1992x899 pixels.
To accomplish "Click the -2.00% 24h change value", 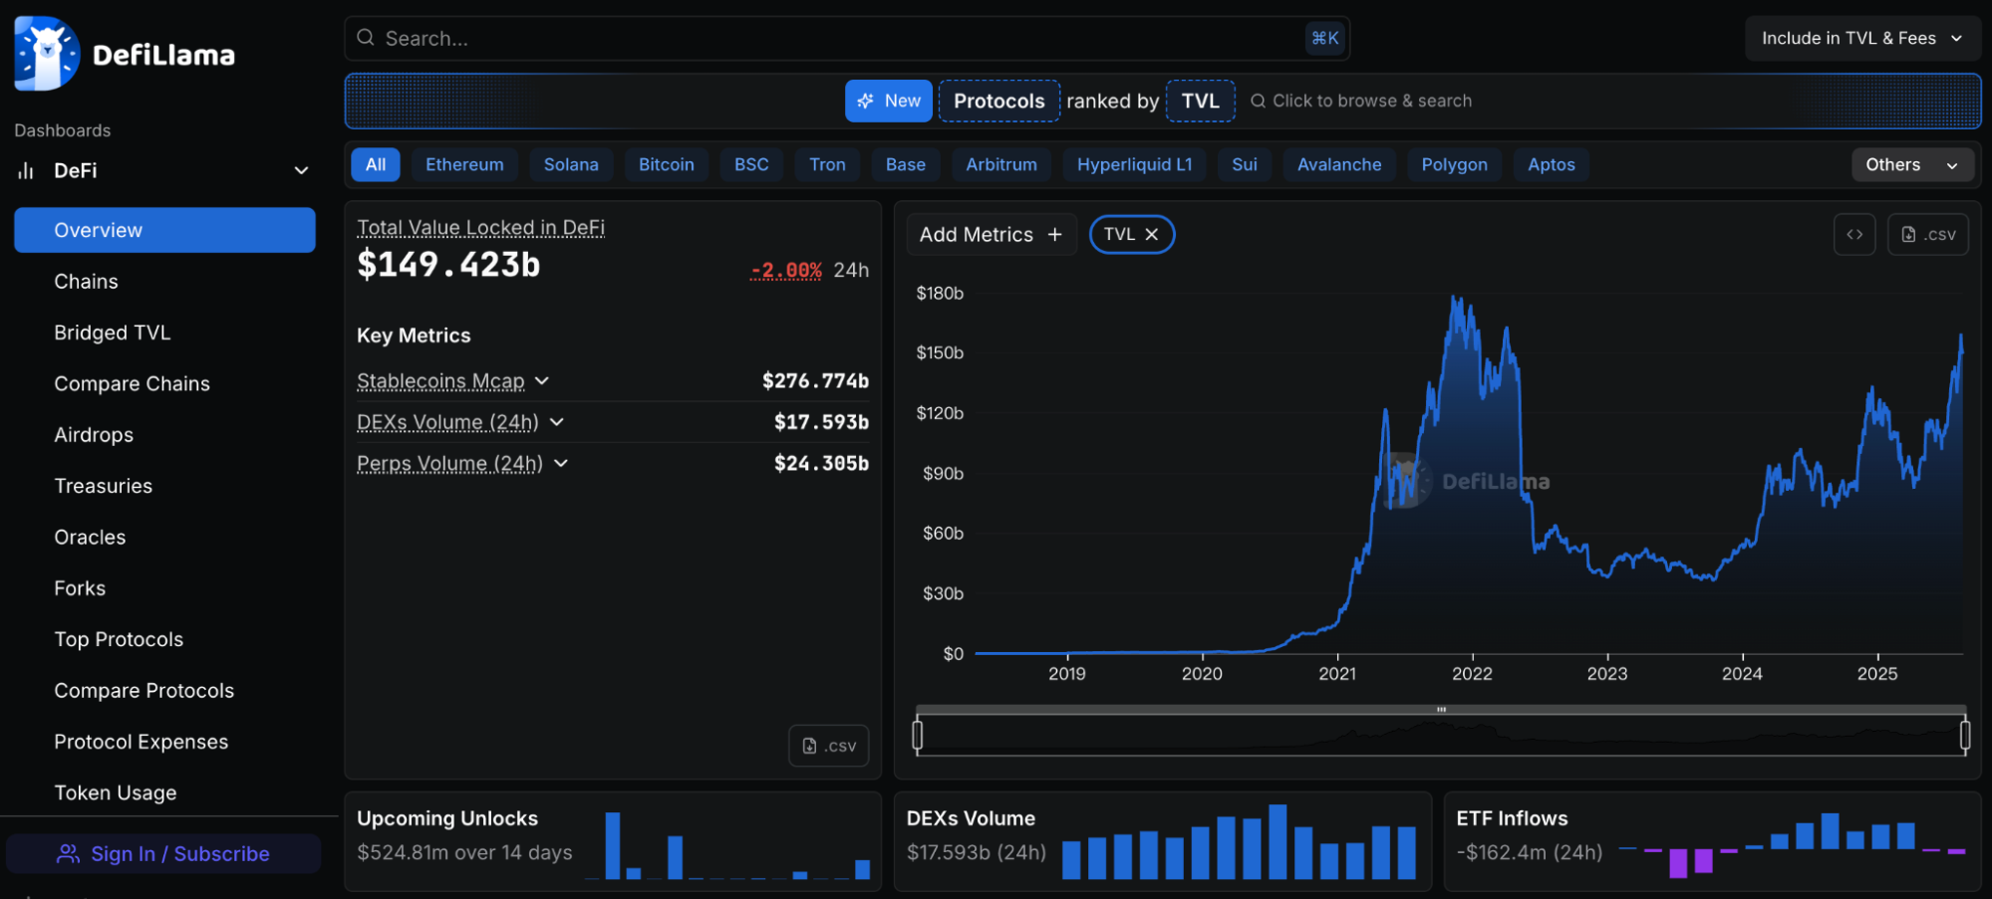I will (x=786, y=270).
